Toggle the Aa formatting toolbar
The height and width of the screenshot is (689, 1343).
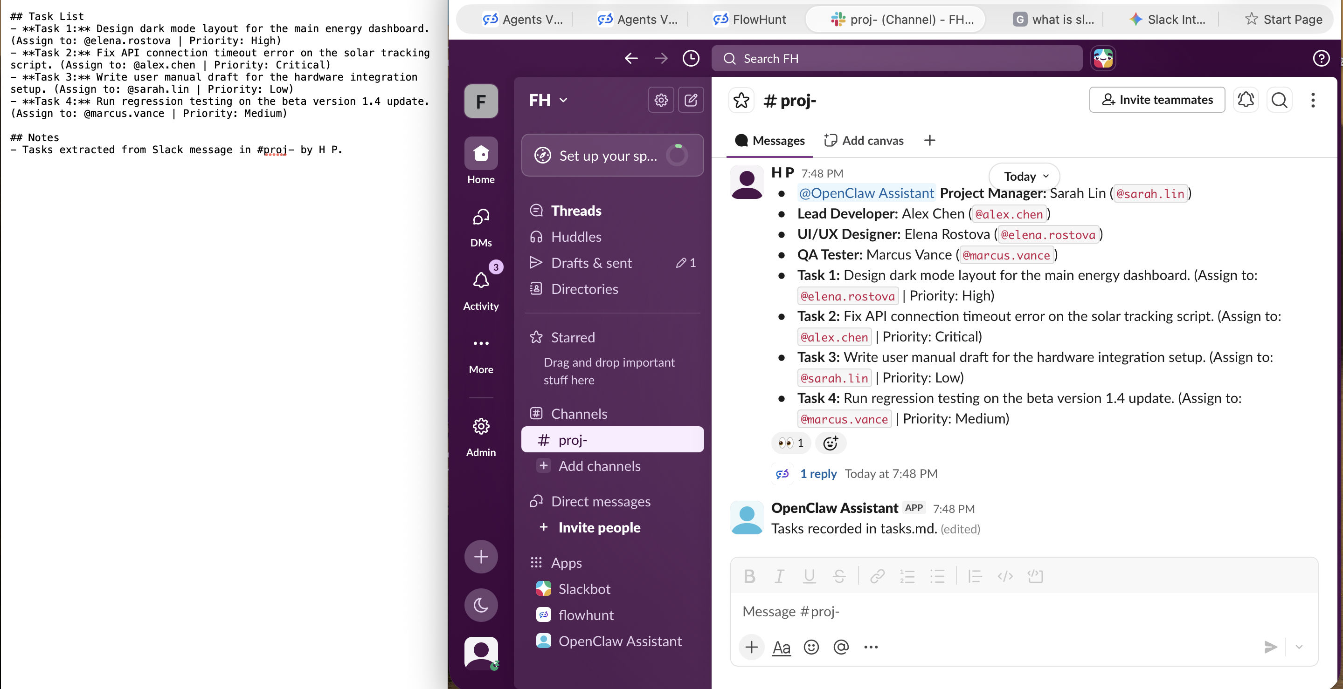point(781,648)
